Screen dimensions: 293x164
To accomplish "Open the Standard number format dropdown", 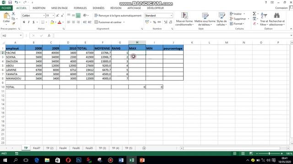I will (x=171, y=15).
